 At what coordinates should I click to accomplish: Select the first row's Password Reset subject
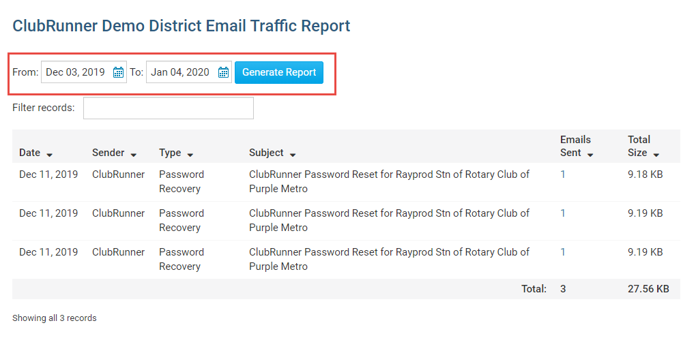[x=389, y=181]
